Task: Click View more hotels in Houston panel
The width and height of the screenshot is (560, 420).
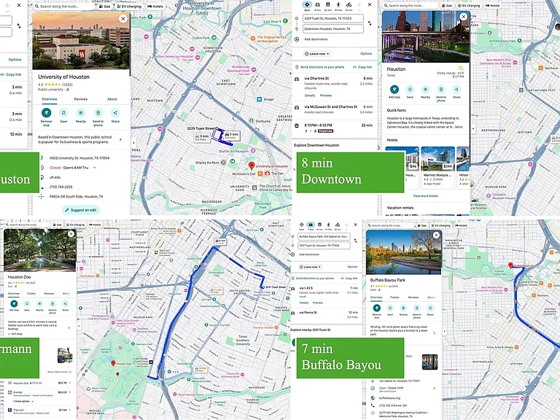Action: tap(425, 195)
